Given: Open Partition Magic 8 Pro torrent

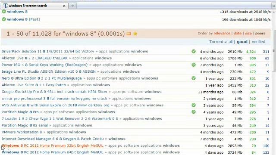Looking at the screenshot, I should click(20, 112).
